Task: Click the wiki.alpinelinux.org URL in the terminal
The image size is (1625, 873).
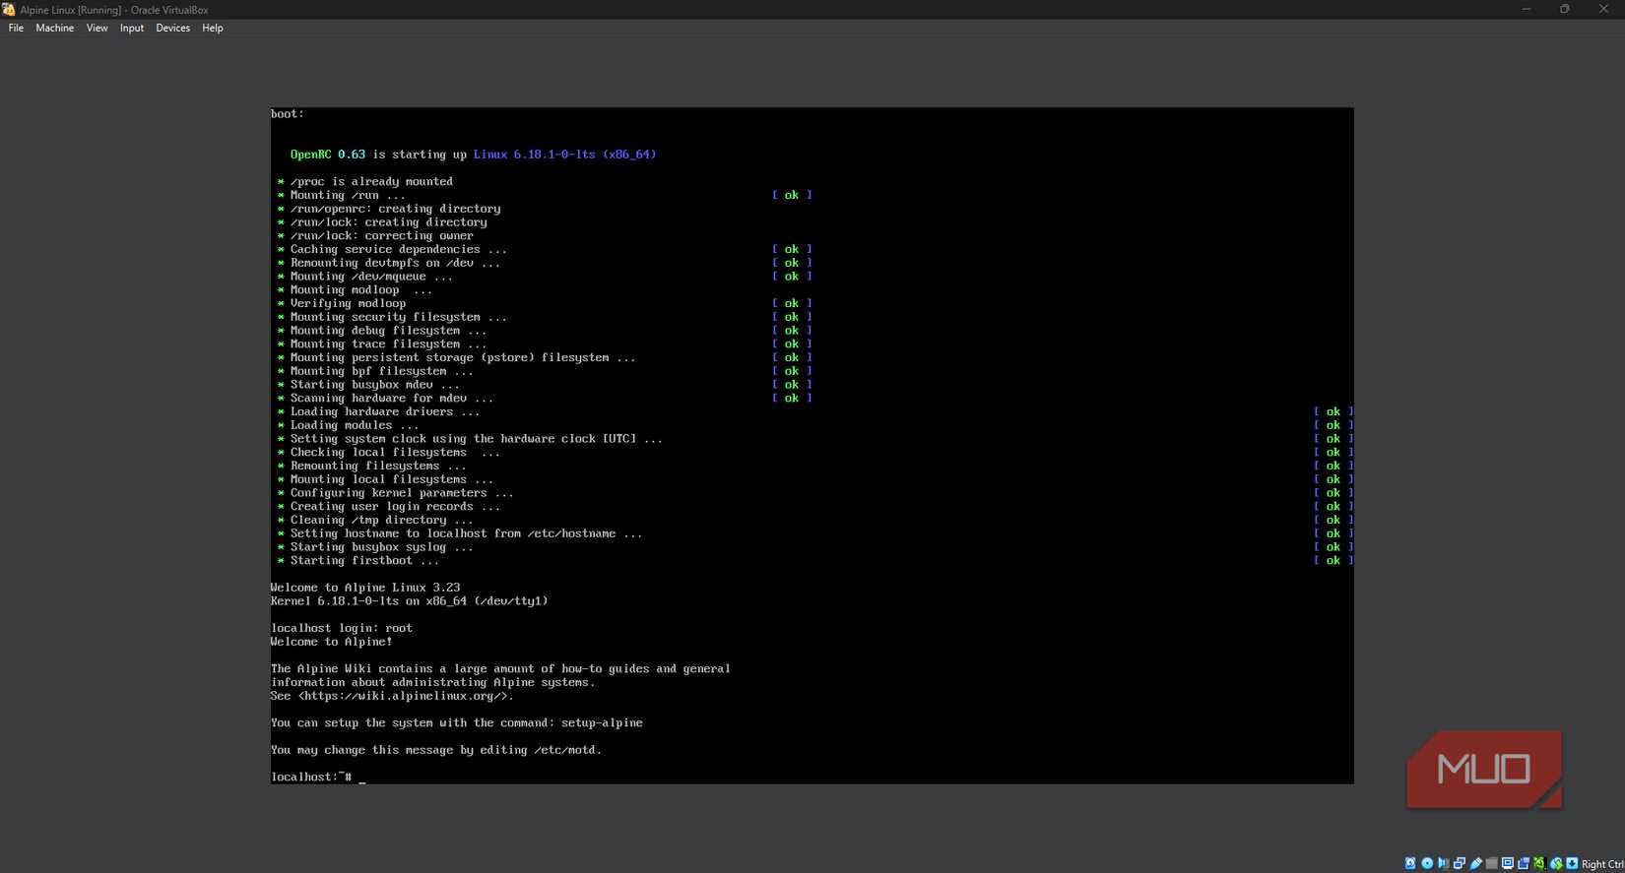Action: (406, 696)
